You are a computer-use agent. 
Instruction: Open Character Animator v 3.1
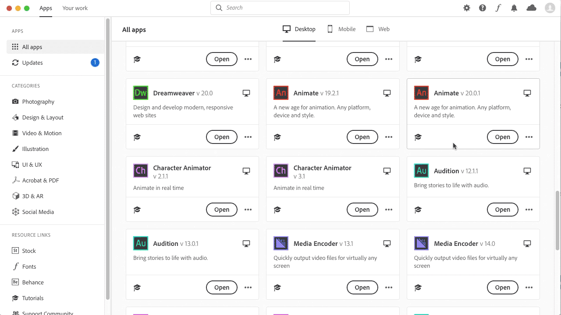(x=362, y=210)
